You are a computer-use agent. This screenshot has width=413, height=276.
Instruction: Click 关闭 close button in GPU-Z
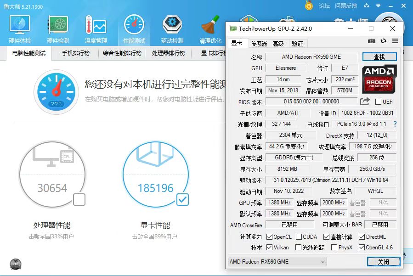383,261
